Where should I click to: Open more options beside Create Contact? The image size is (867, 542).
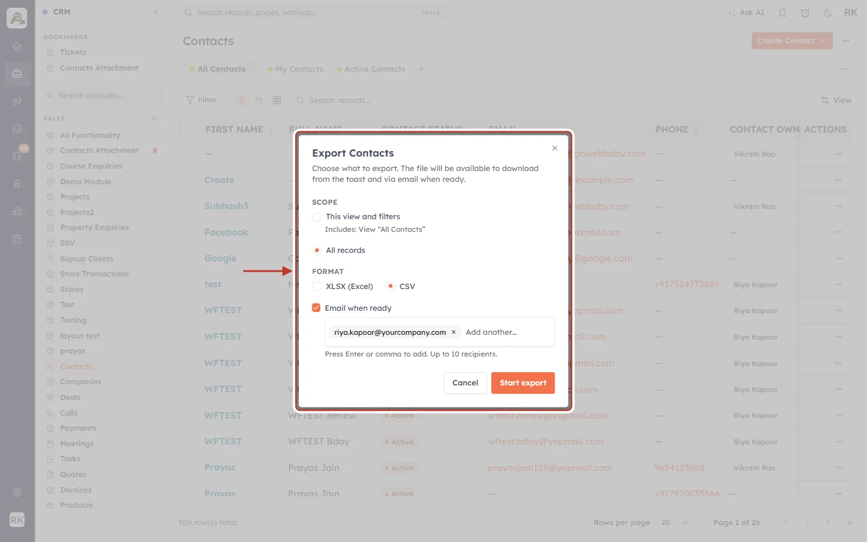846,41
